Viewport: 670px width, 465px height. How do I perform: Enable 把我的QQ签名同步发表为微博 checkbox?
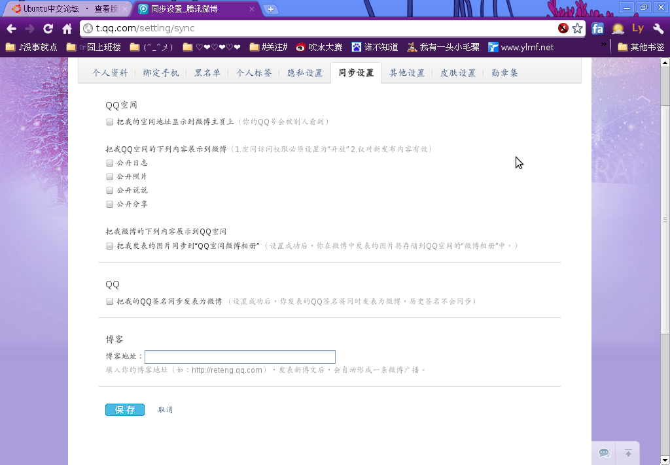tap(109, 302)
